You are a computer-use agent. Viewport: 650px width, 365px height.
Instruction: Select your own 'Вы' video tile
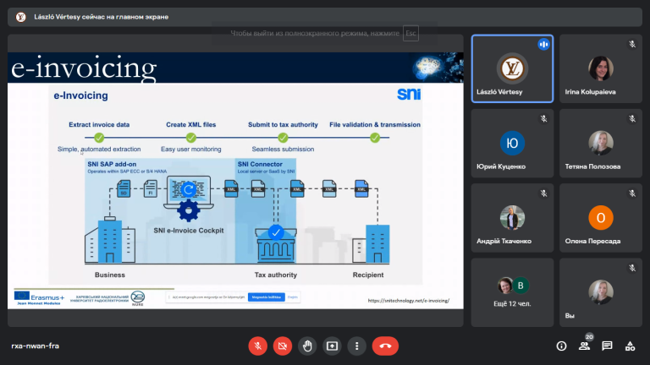tap(601, 292)
